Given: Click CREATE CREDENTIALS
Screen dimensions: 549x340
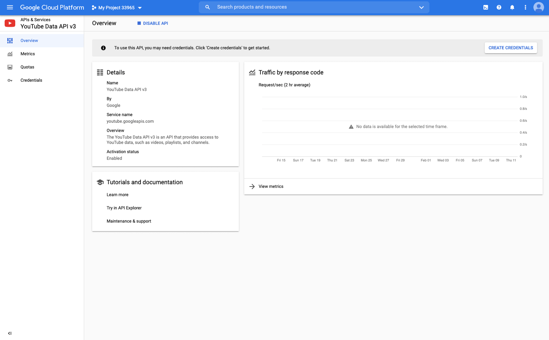Looking at the screenshot, I should point(510,48).
